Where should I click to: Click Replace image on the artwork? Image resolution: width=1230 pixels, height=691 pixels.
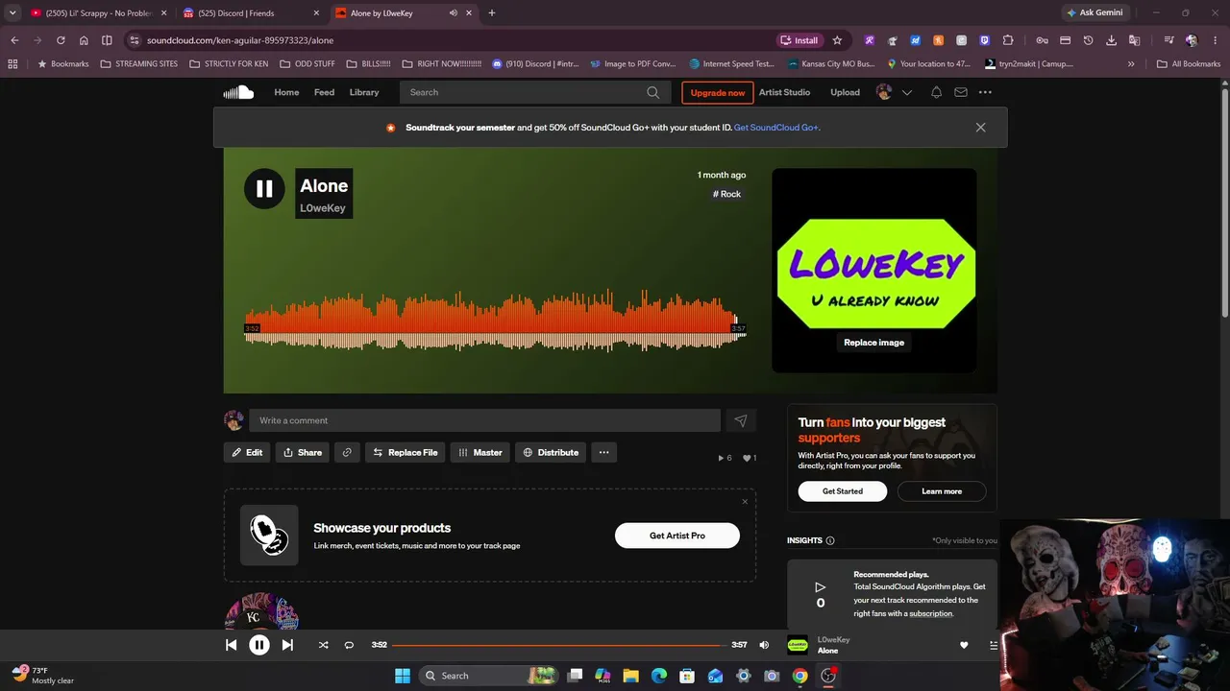tap(873, 343)
